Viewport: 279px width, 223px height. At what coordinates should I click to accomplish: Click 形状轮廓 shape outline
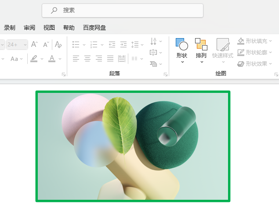pyautogui.click(x=252, y=53)
